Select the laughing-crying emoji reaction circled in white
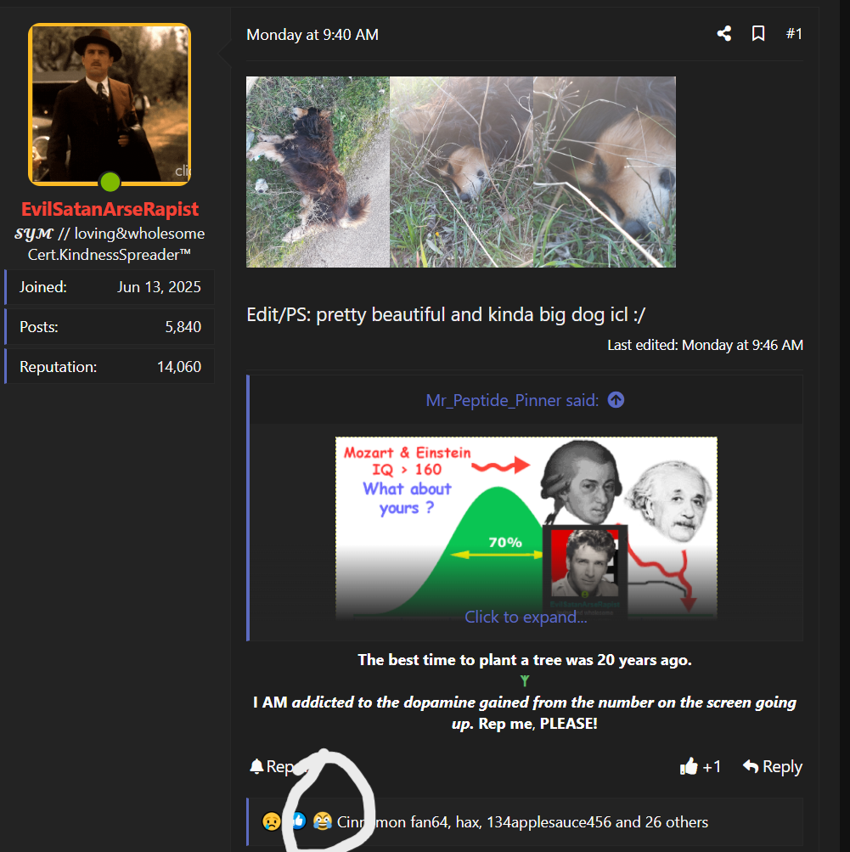The height and width of the screenshot is (852, 850). pyautogui.click(x=323, y=822)
